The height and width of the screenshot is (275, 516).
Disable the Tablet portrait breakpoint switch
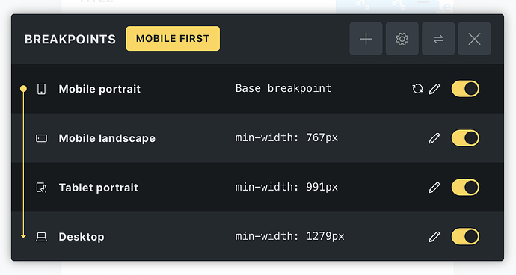[465, 188]
